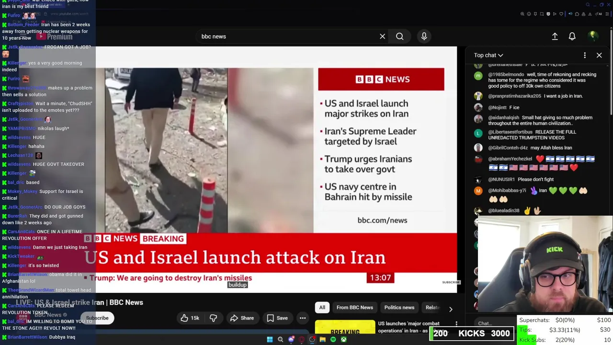This screenshot has height=345, width=613.
Task: Open the YouTube account avatar menu
Action: pos(592,36)
